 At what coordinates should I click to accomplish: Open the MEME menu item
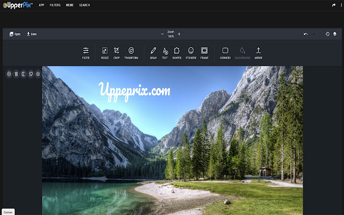click(70, 5)
